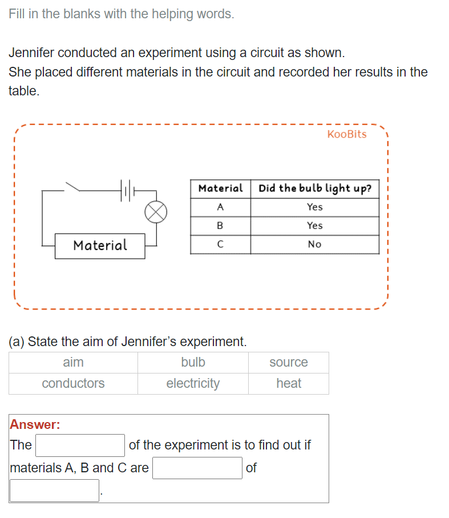
Task: Click the last empty answer blank
Action: [53, 489]
